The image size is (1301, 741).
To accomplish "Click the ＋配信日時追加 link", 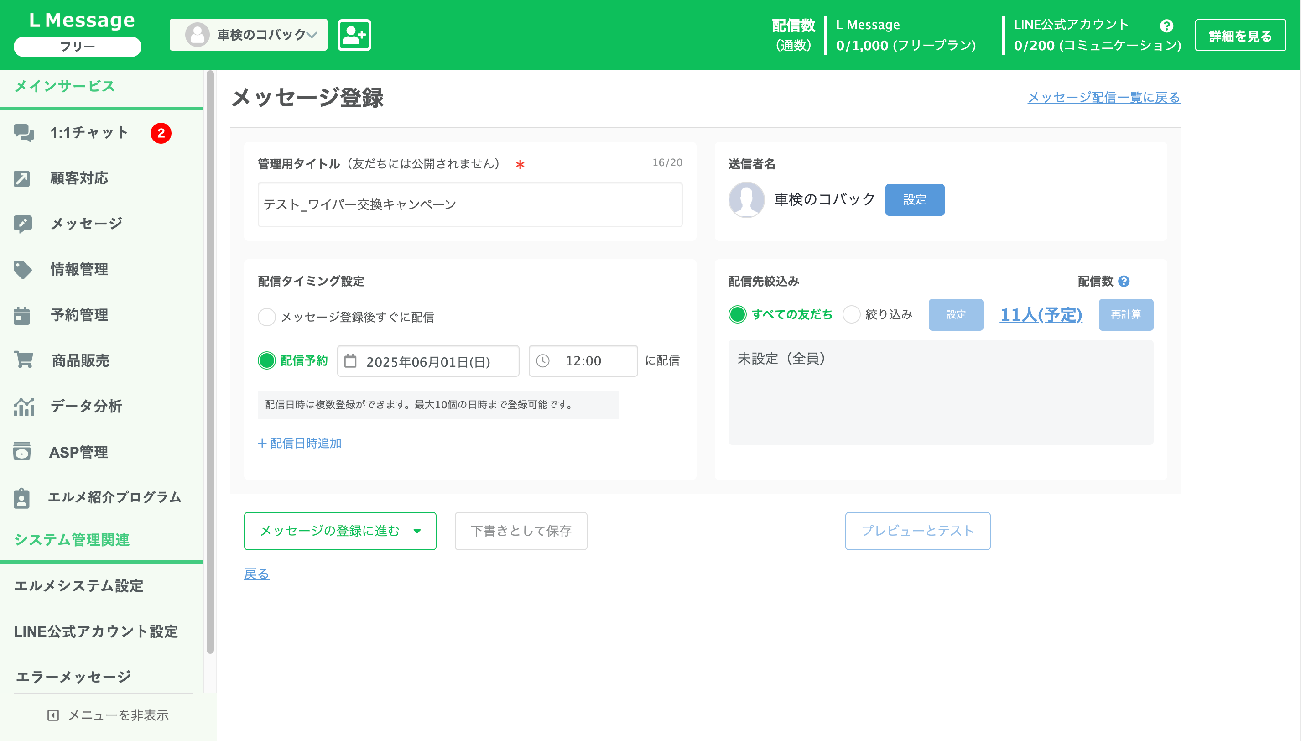I will (x=299, y=444).
